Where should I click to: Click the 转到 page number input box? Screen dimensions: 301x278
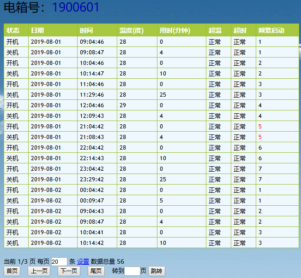pos(132,271)
